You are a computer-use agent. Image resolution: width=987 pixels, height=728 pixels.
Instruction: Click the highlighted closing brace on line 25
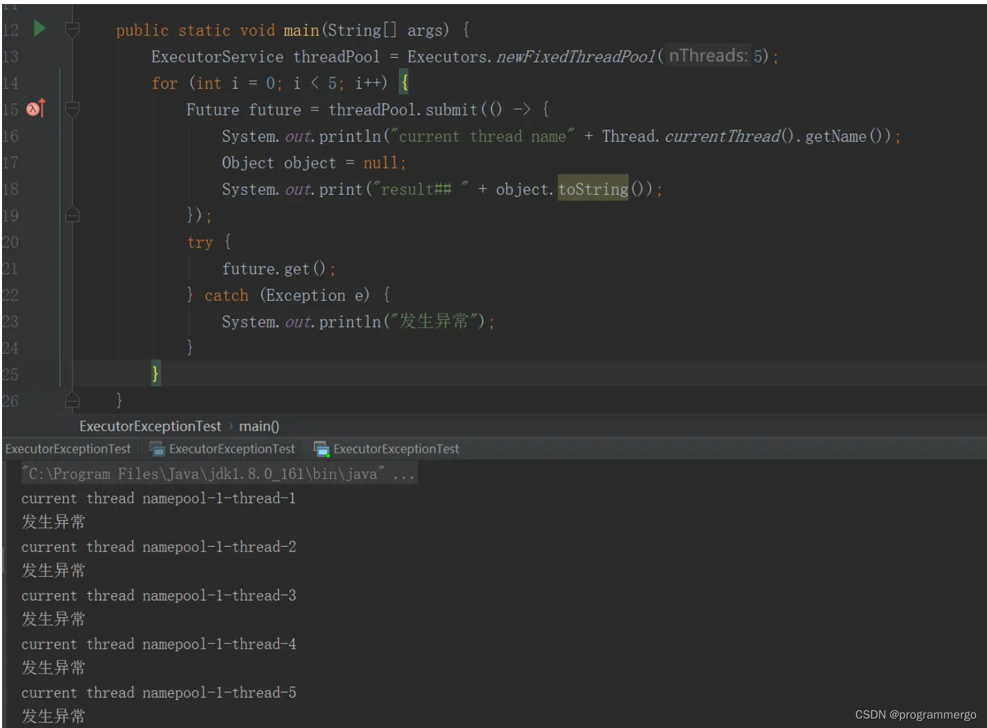tap(155, 373)
